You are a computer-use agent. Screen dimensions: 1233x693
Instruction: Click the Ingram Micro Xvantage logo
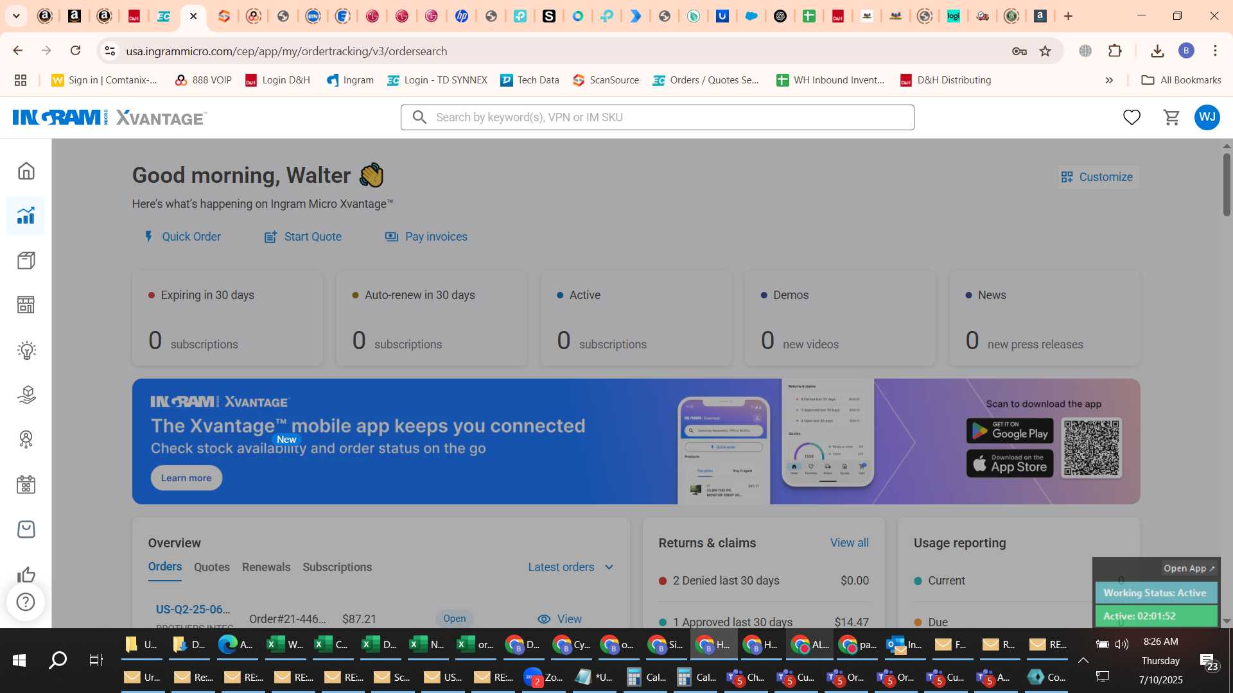tap(110, 117)
